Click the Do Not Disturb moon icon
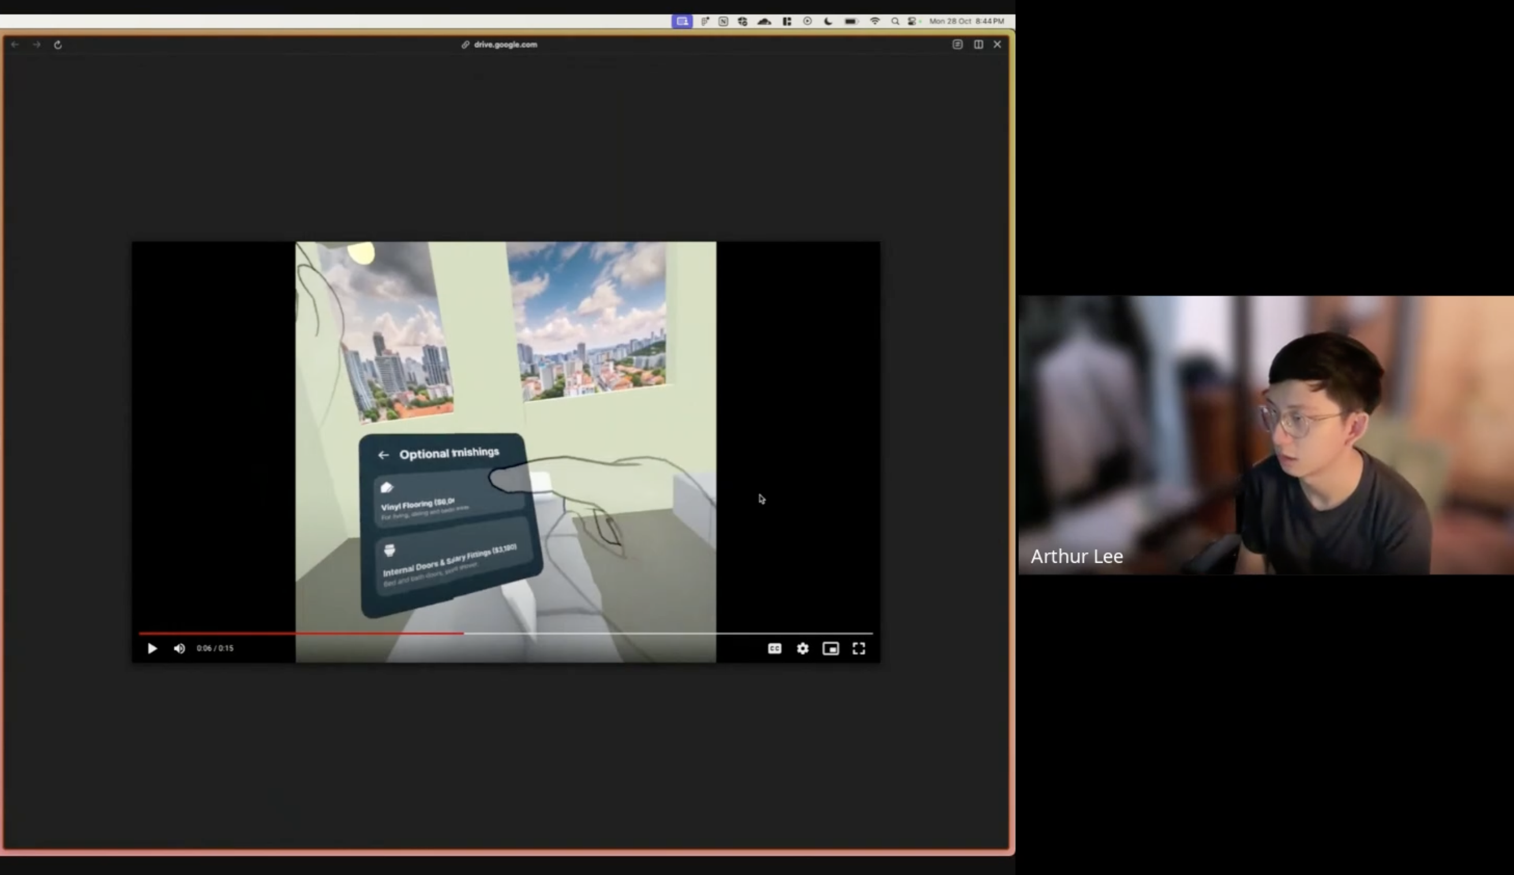Image resolution: width=1514 pixels, height=875 pixels. pos(828,21)
